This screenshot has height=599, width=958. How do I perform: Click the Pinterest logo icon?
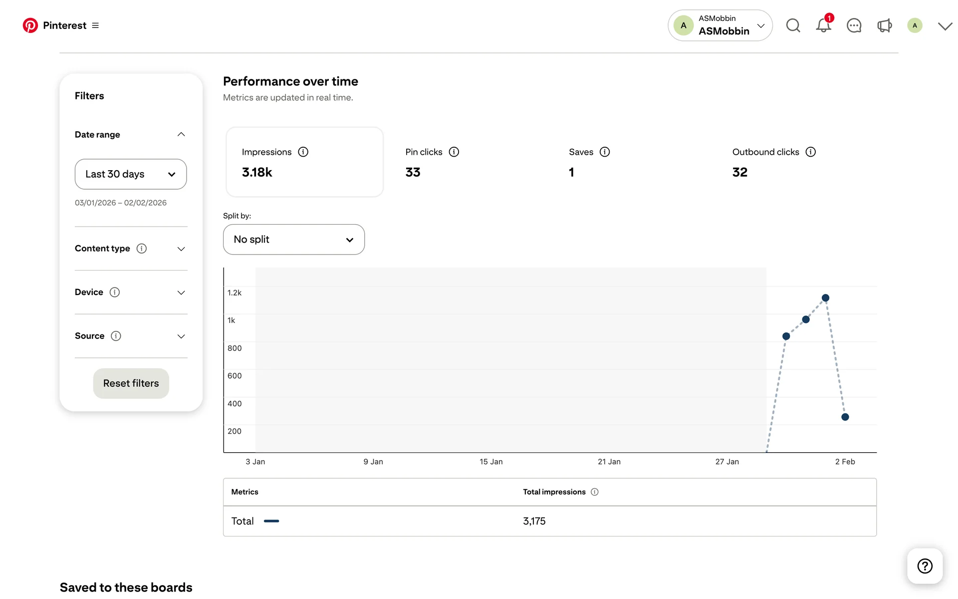(x=30, y=25)
